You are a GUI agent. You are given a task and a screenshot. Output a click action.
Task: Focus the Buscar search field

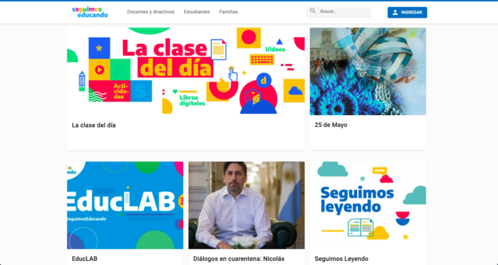[x=339, y=12]
